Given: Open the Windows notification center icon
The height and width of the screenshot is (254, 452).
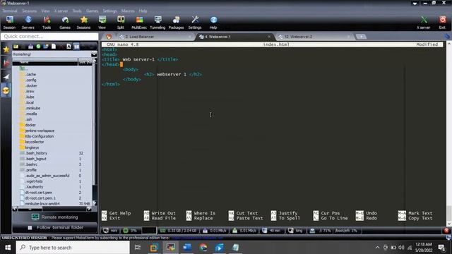Looking at the screenshot, I should coord(441,248).
